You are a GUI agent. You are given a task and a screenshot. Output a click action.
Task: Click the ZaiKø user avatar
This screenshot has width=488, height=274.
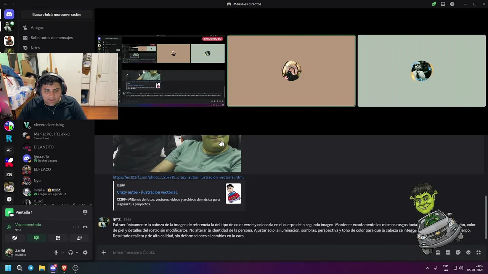pos(9,252)
